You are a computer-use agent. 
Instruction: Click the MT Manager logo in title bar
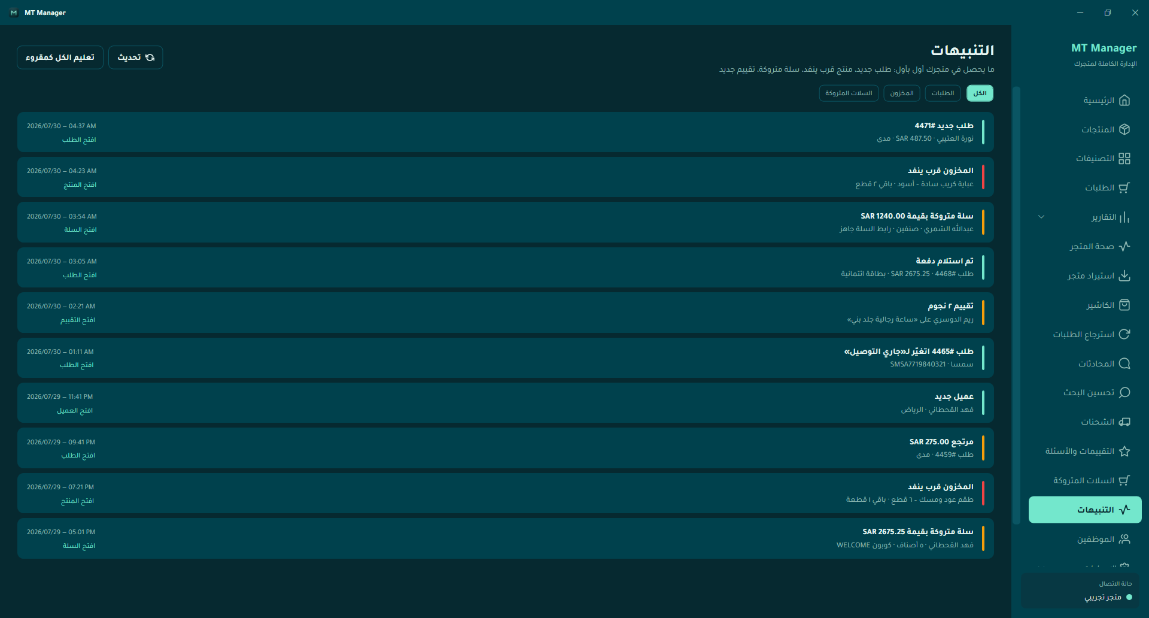click(14, 13)
